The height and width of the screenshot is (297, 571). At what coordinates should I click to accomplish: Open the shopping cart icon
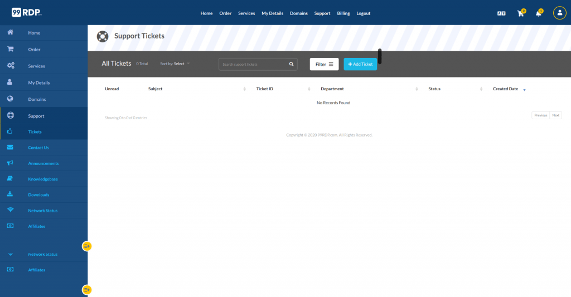click(520, 13)
